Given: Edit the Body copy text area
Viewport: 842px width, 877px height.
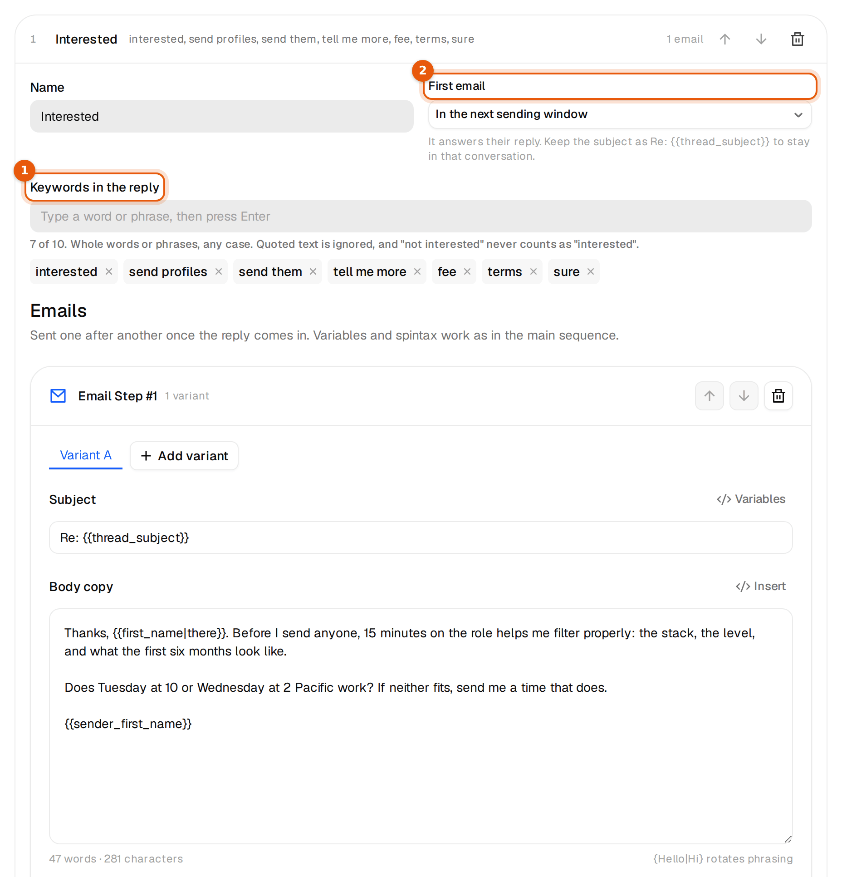Looking at the screenshot, I should 421,726.
